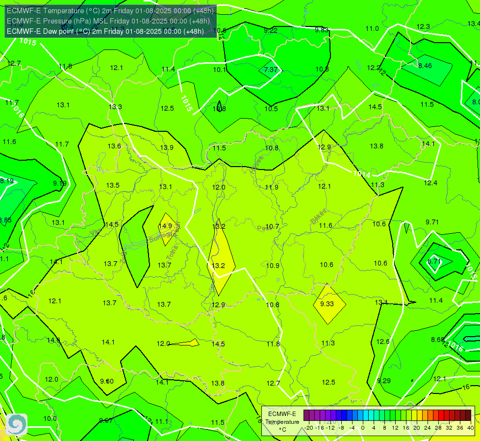Click the 11.9 value
Screen dimensions: 480x441
click(x=272, y=187)
